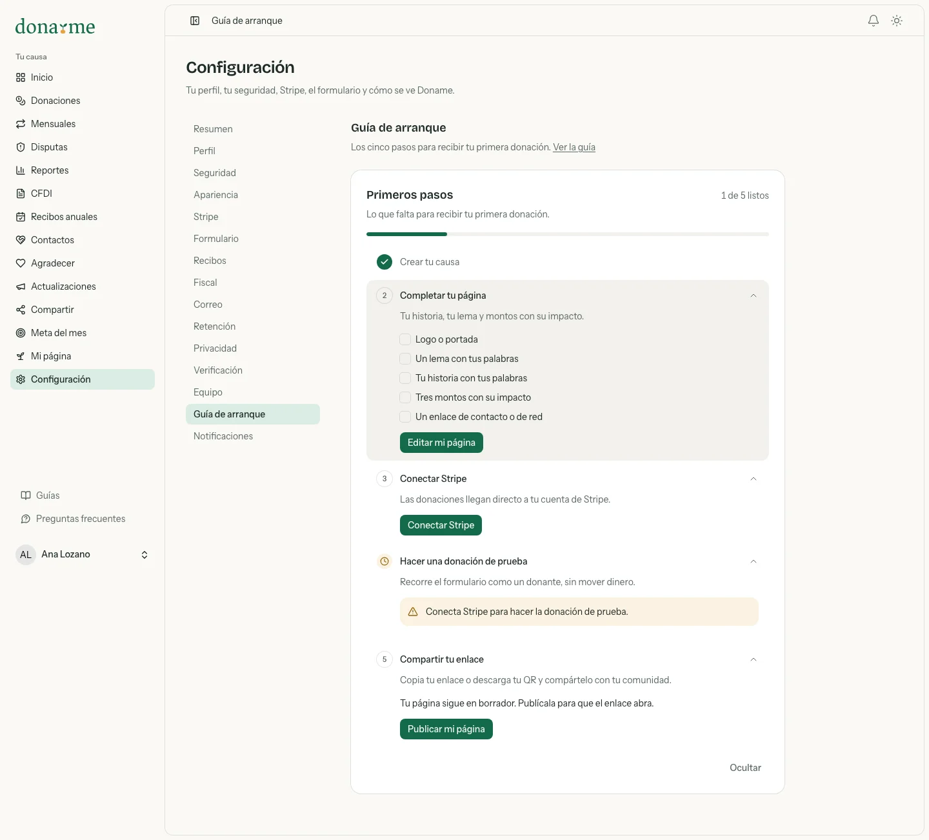Click the Contactos heart-handshake icon
929x840 pixels.
[x=21, y=240]
